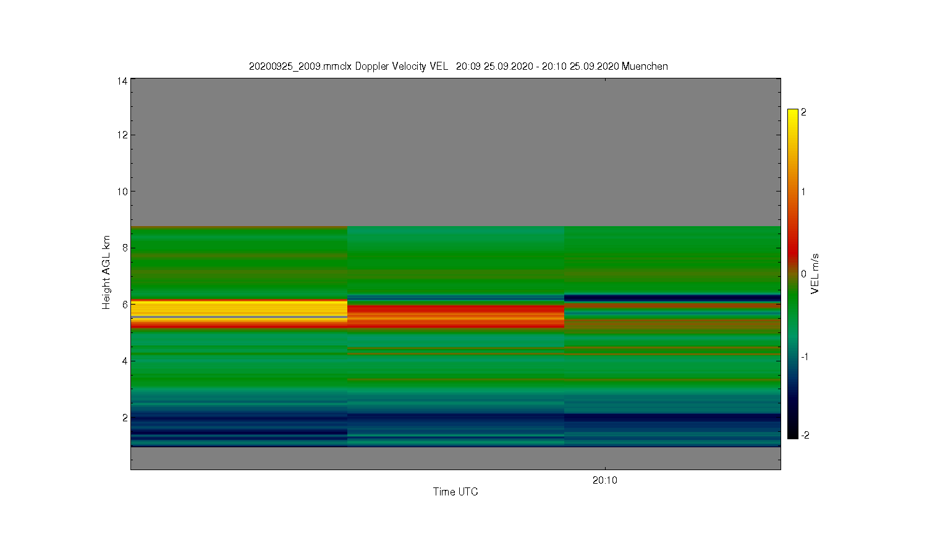Viewport: 927px width, 556px height.
Task: Click the red region of the colorbar
Action: (793, 250)
